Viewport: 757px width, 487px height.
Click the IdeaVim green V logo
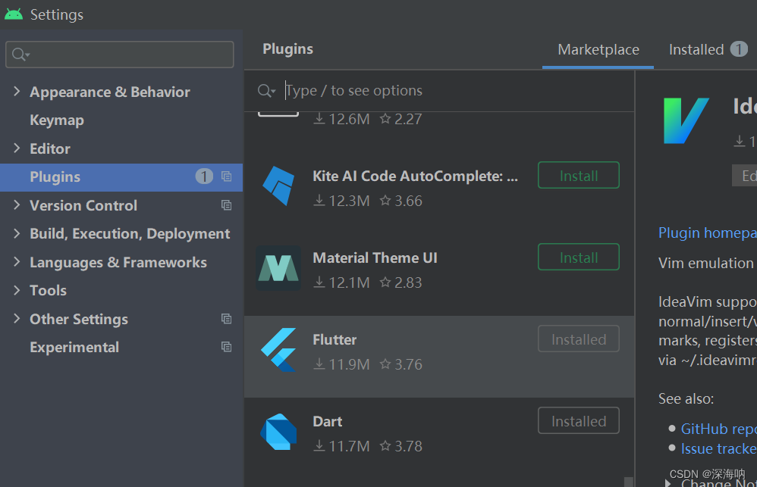point(686,120)
